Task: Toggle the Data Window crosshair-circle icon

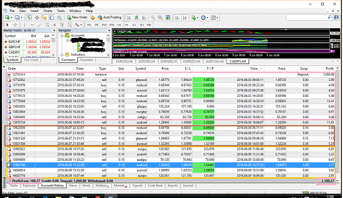Action: 37,18
